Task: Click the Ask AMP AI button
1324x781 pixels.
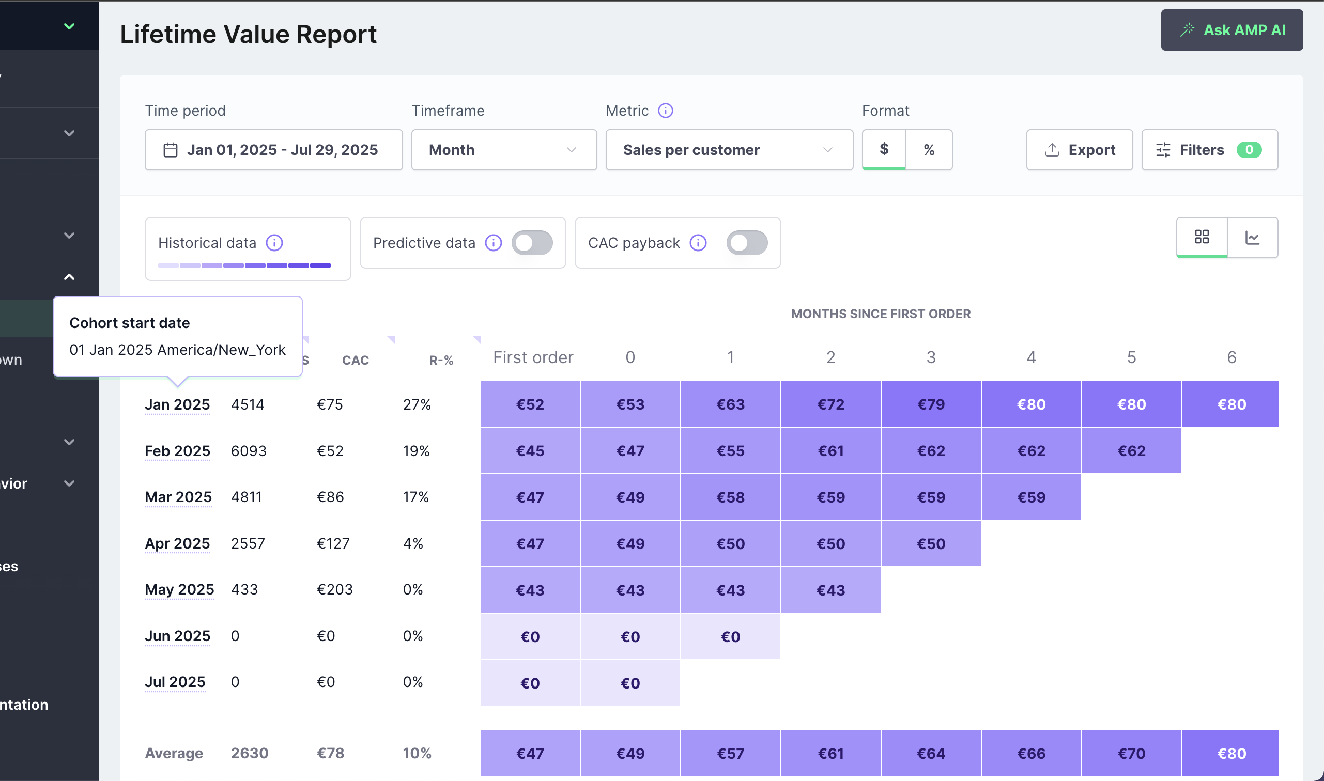Action: [x=1231, y=30]
